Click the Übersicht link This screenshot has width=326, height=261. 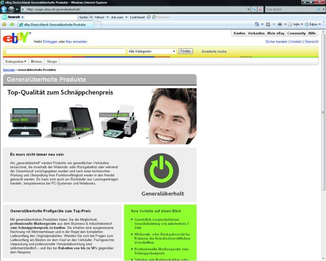point(312,42)
